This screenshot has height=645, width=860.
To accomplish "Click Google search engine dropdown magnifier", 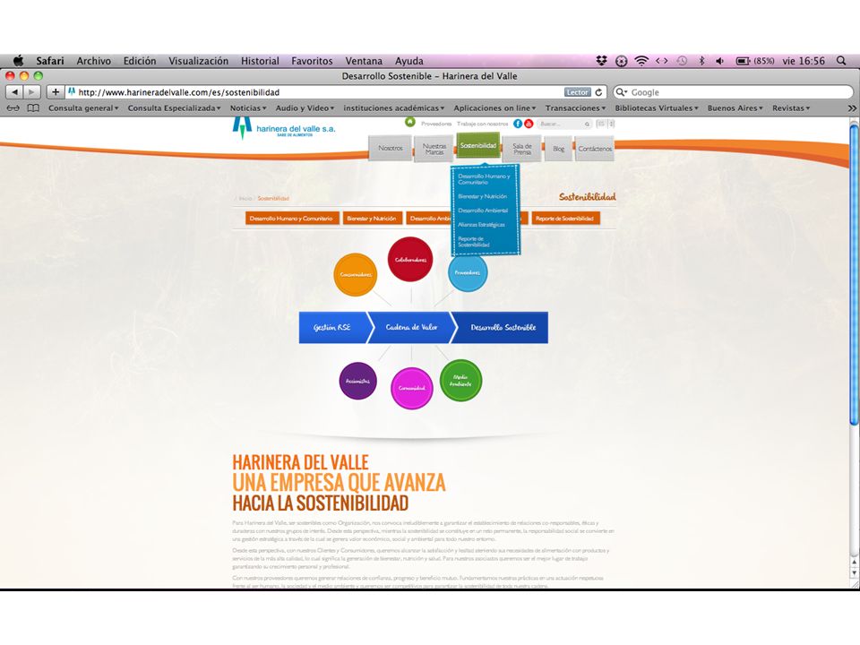I will pyautogui.click(x=621, y=92).
